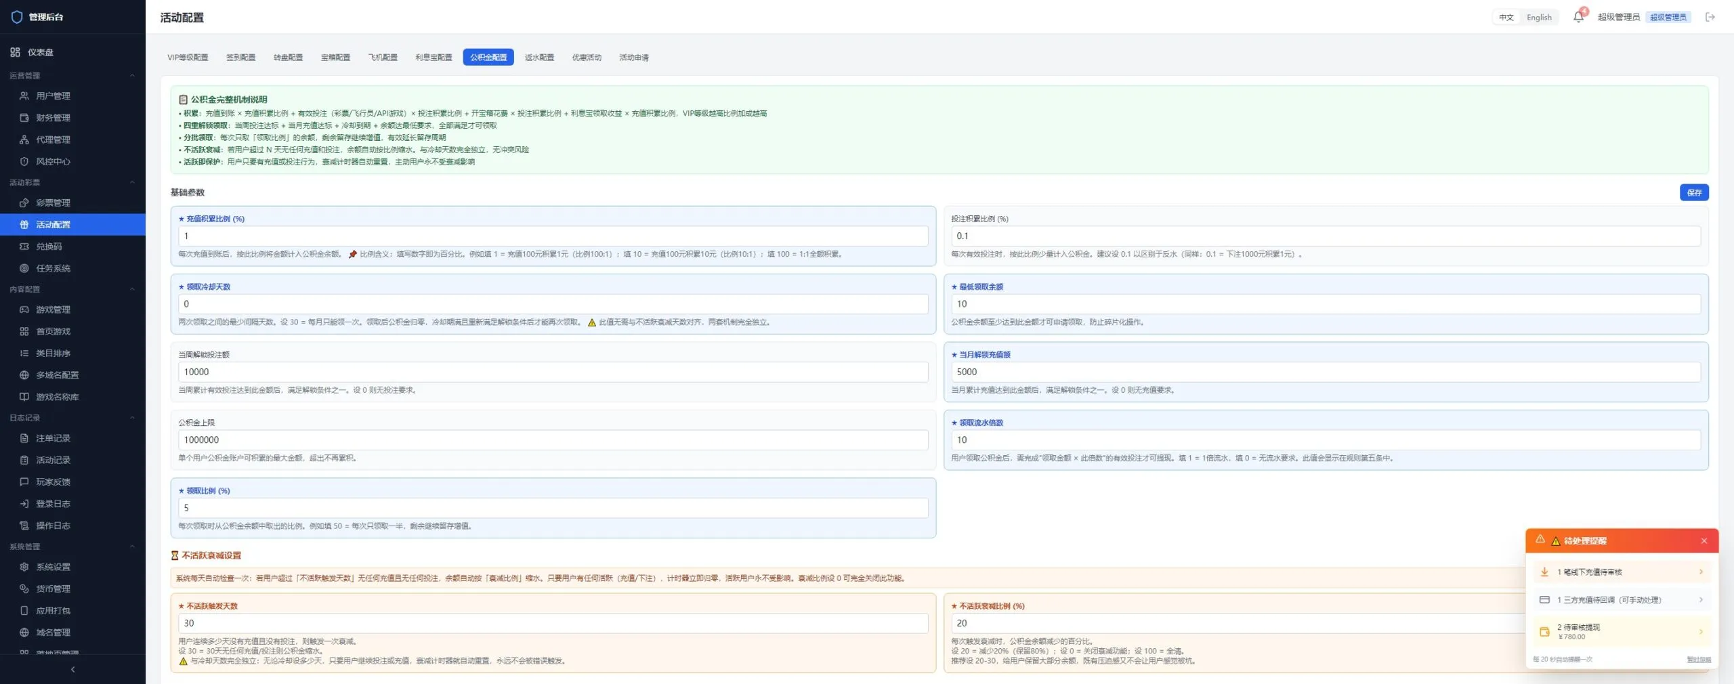Switch to the VIP等级配置 tab

[188, 58]
